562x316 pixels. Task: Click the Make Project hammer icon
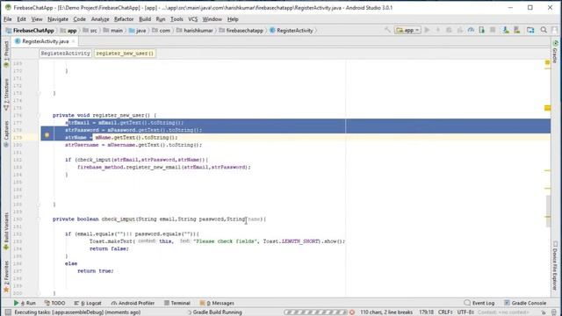tap(388, 30)
